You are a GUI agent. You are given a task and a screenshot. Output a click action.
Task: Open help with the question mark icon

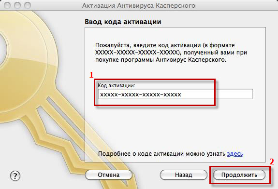[15, 175]
